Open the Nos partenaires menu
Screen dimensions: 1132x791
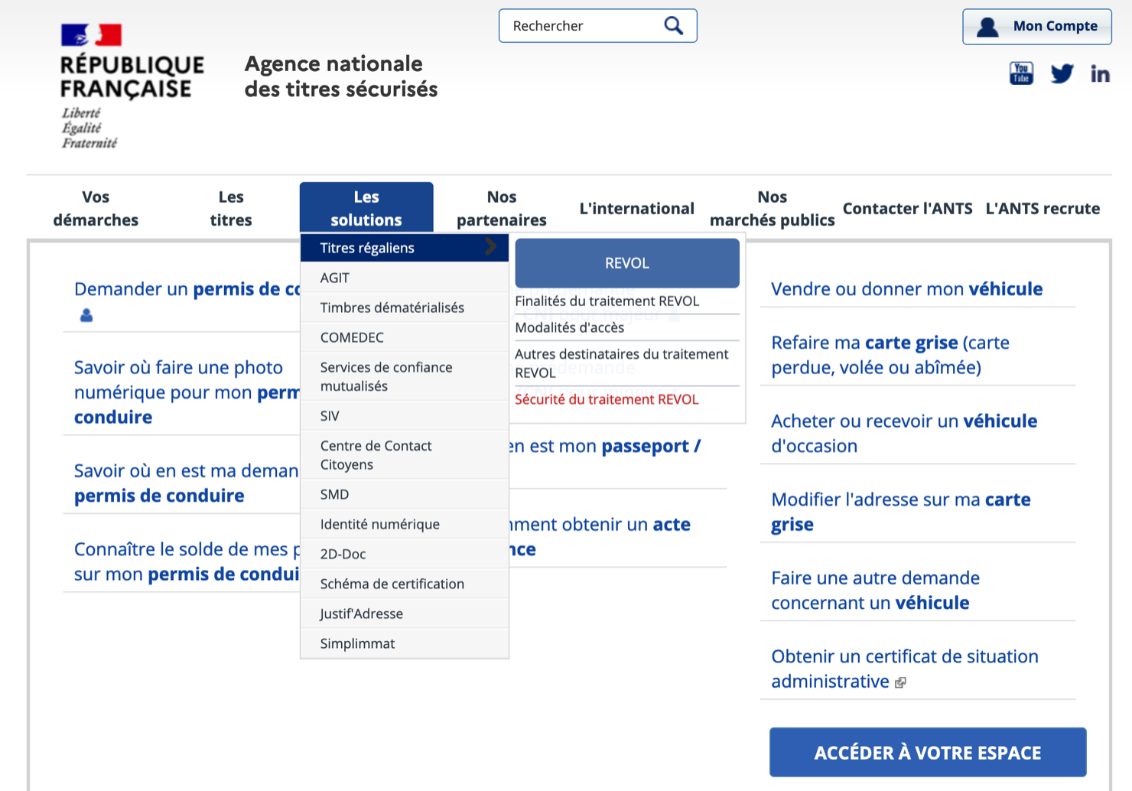[x=502, y=208]
